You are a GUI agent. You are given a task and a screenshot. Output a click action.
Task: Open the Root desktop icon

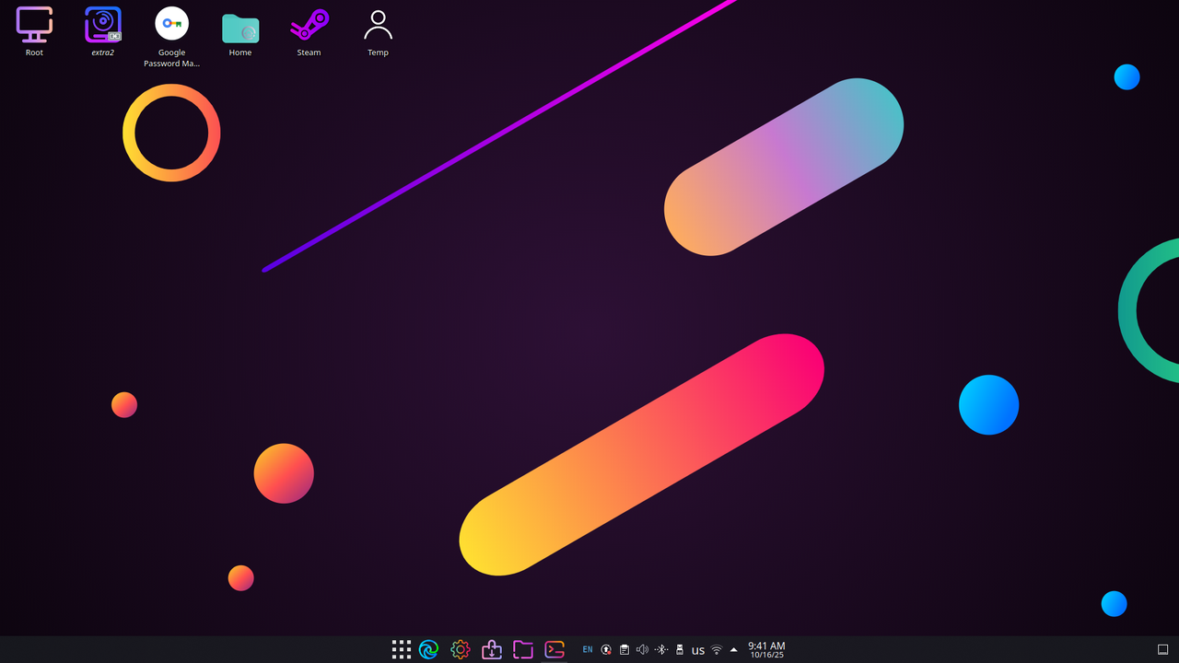click(34, 31)
